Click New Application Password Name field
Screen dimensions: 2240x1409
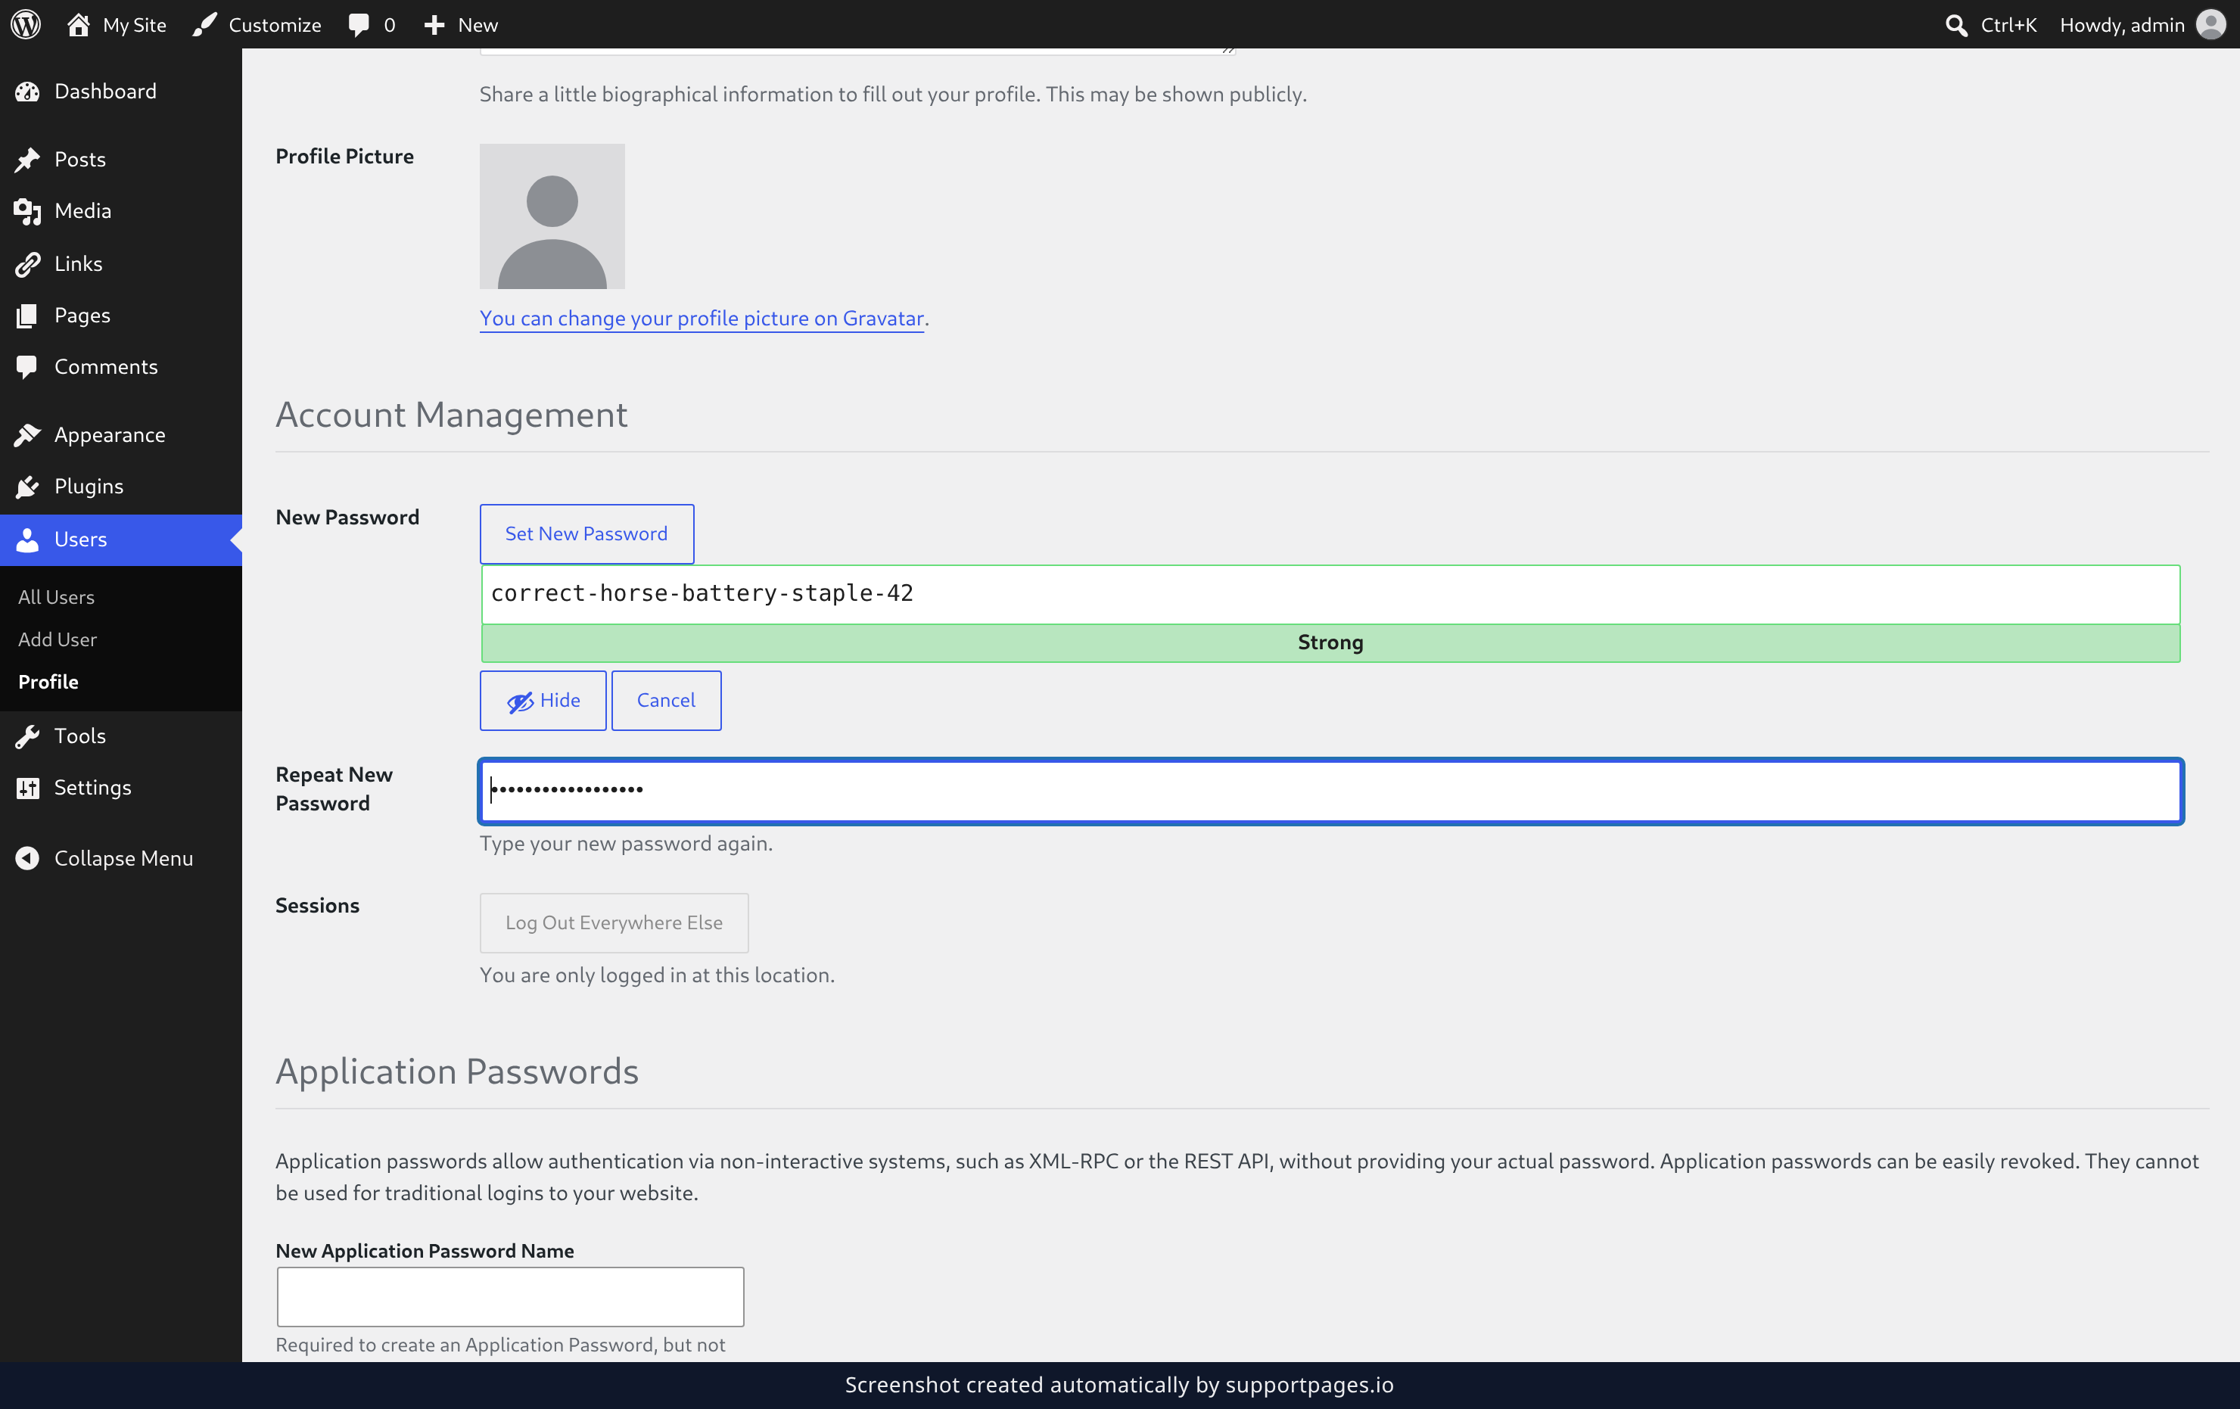510,1296
